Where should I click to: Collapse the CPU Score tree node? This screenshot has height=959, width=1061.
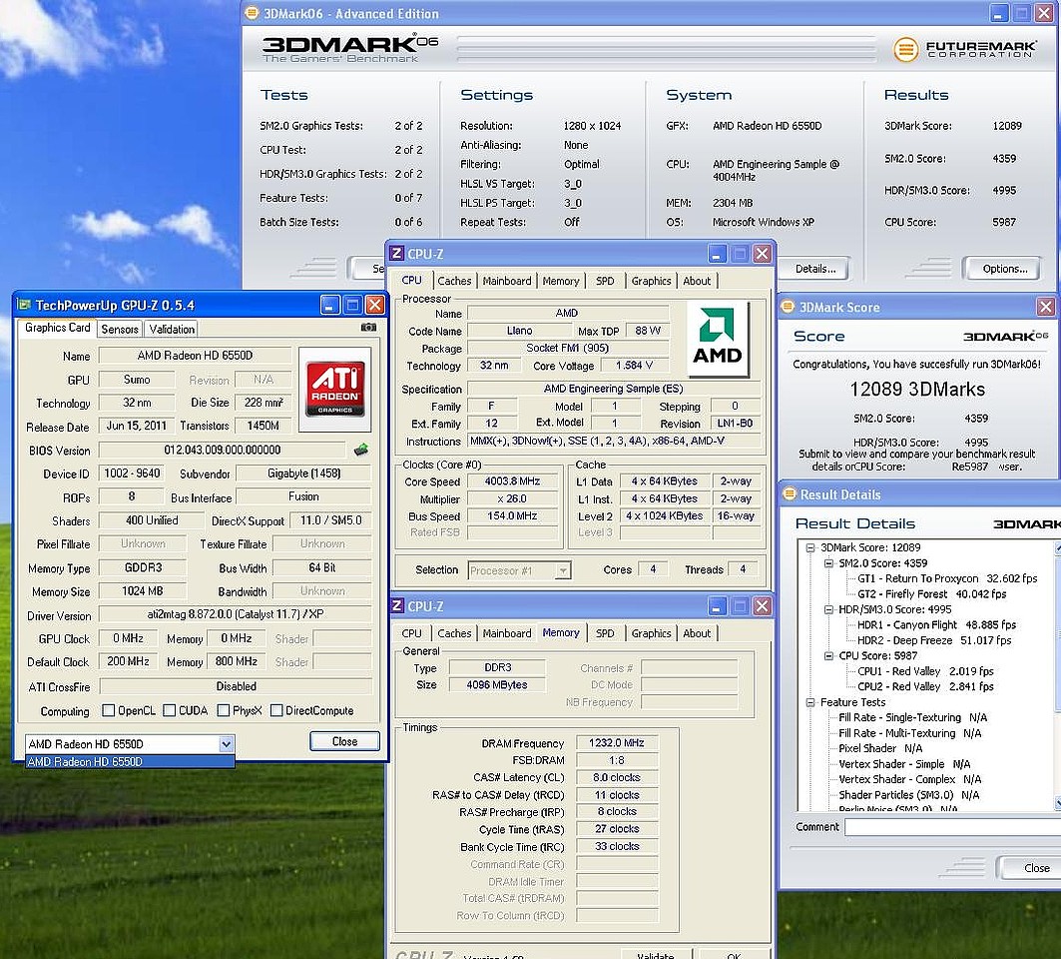point(828,655)
